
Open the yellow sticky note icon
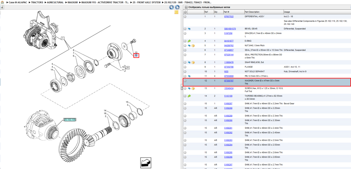(177, 12)
